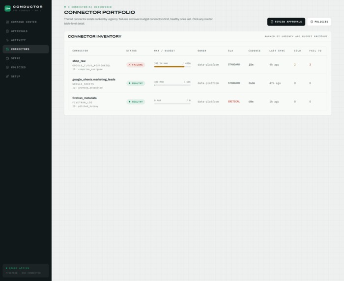Image resolution: width=344 pixels, height=281 pixels.
Task: Open Setup from the sidebar
Action: click(x=26, y=77)
